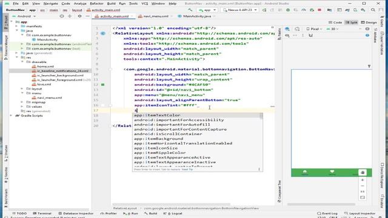Viewport: 388px width, 218px height.
Task: Open the Terminal tool window
Action: [x=42, y=213]
